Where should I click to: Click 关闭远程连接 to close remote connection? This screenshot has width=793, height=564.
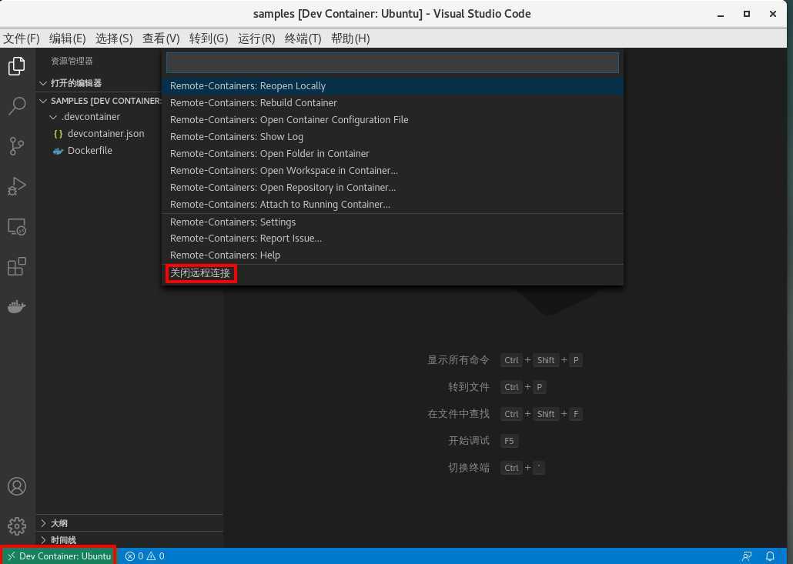pos(393,273)
